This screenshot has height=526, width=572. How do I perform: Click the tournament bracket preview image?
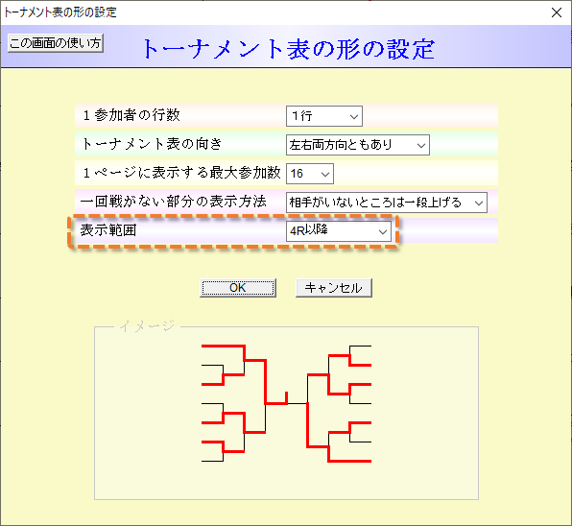pos(286,403)
